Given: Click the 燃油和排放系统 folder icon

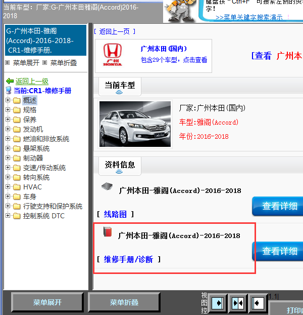Looking at the screenshot, I should pos(17,139).
